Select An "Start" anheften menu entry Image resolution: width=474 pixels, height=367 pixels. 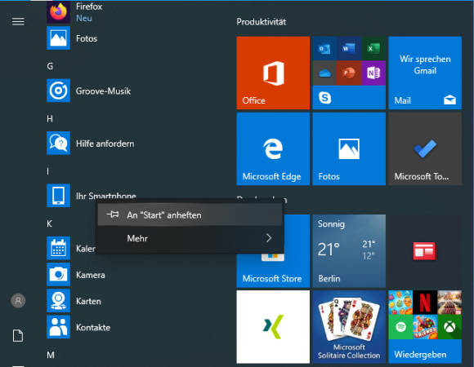point(190,214)
